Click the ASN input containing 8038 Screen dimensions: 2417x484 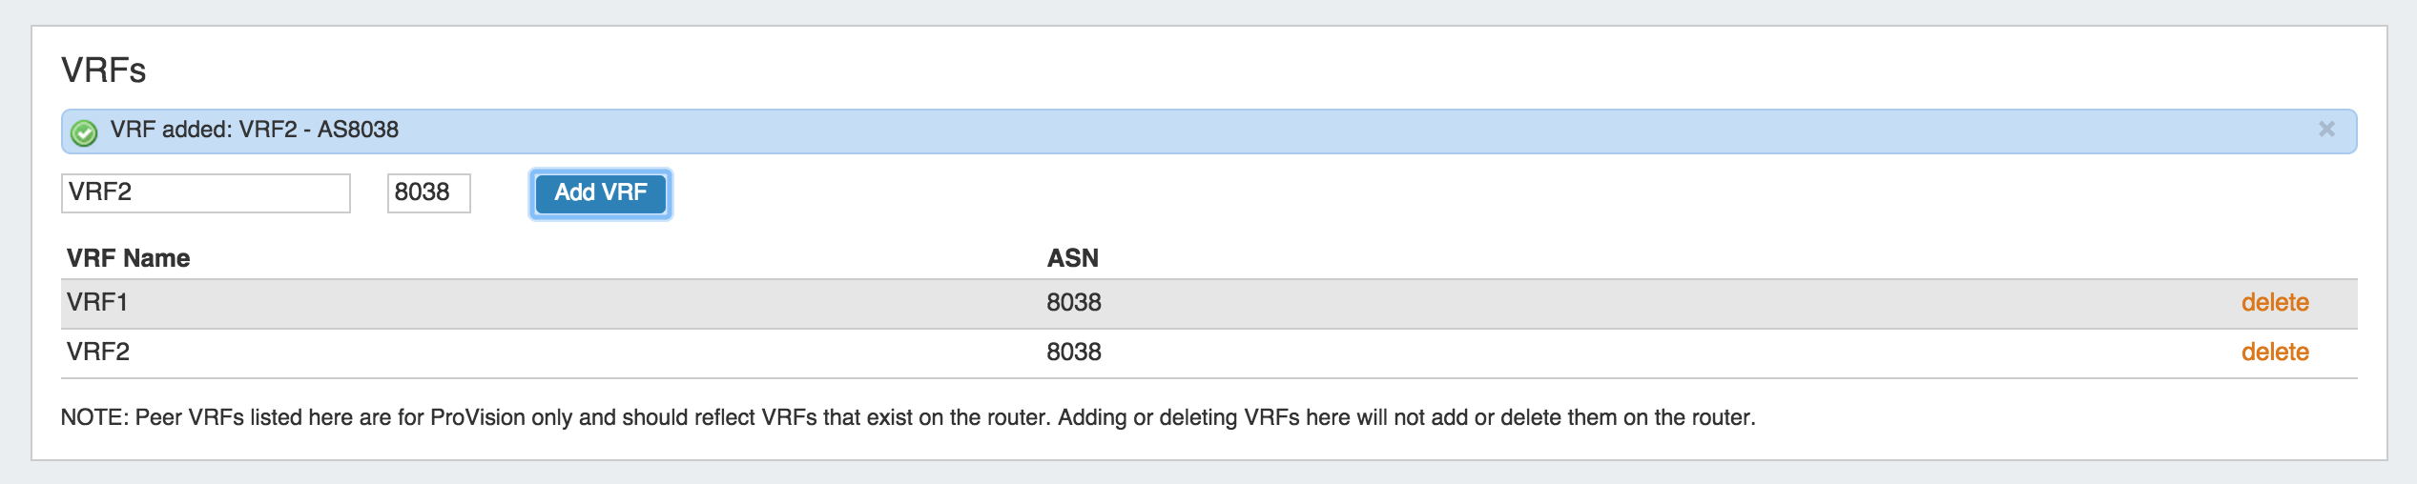428,192
